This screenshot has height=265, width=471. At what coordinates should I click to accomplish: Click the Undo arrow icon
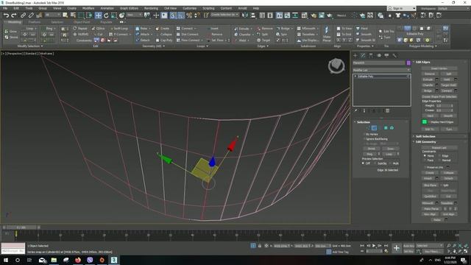[x=6, y=15]
